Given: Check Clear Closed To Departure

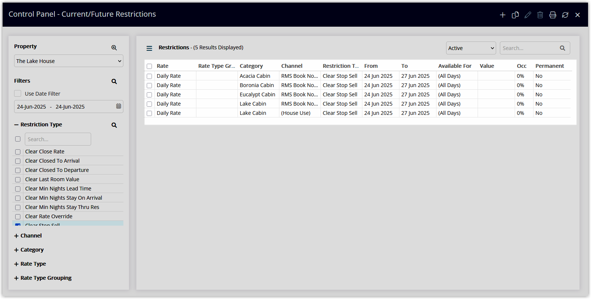Looking at the screenshot, I should point(18,170).
